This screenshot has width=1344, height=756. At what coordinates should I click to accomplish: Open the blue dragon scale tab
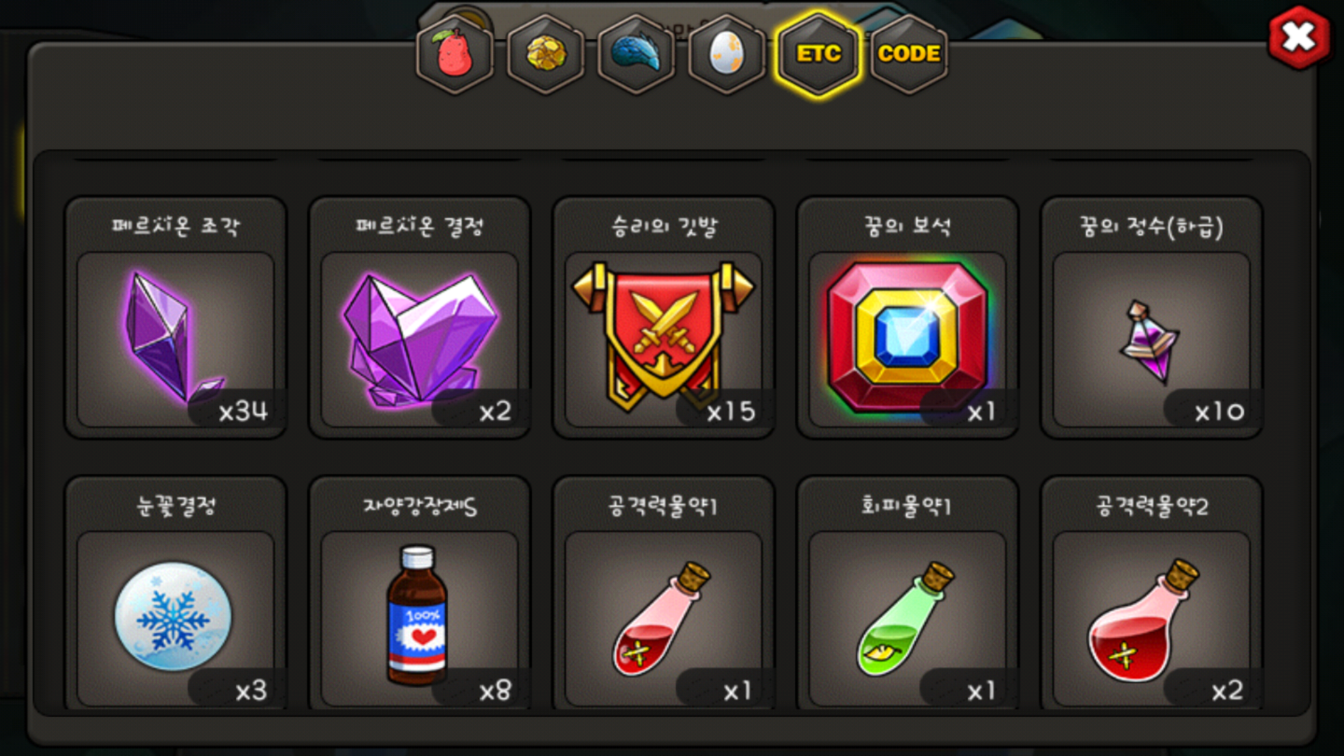tap(636, 54)
